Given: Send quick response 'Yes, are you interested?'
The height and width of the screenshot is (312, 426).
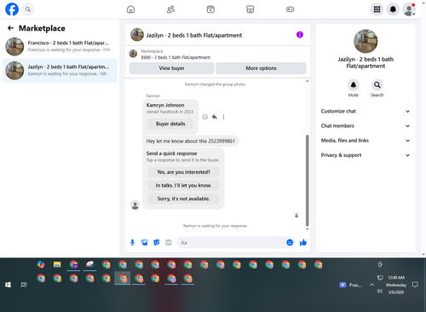Looking at the screenshot, I should [x=183, y=172].
